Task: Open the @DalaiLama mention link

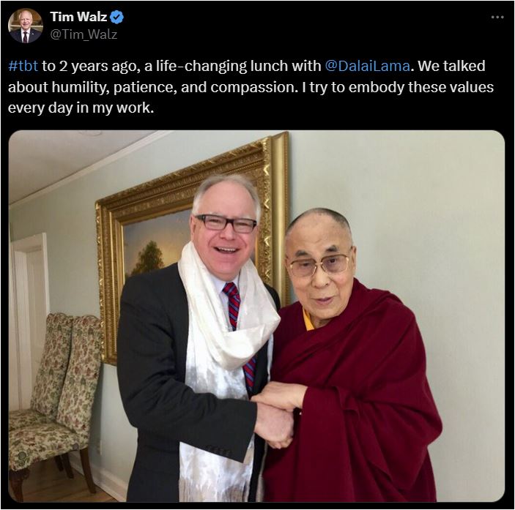Action: (367, 66)
